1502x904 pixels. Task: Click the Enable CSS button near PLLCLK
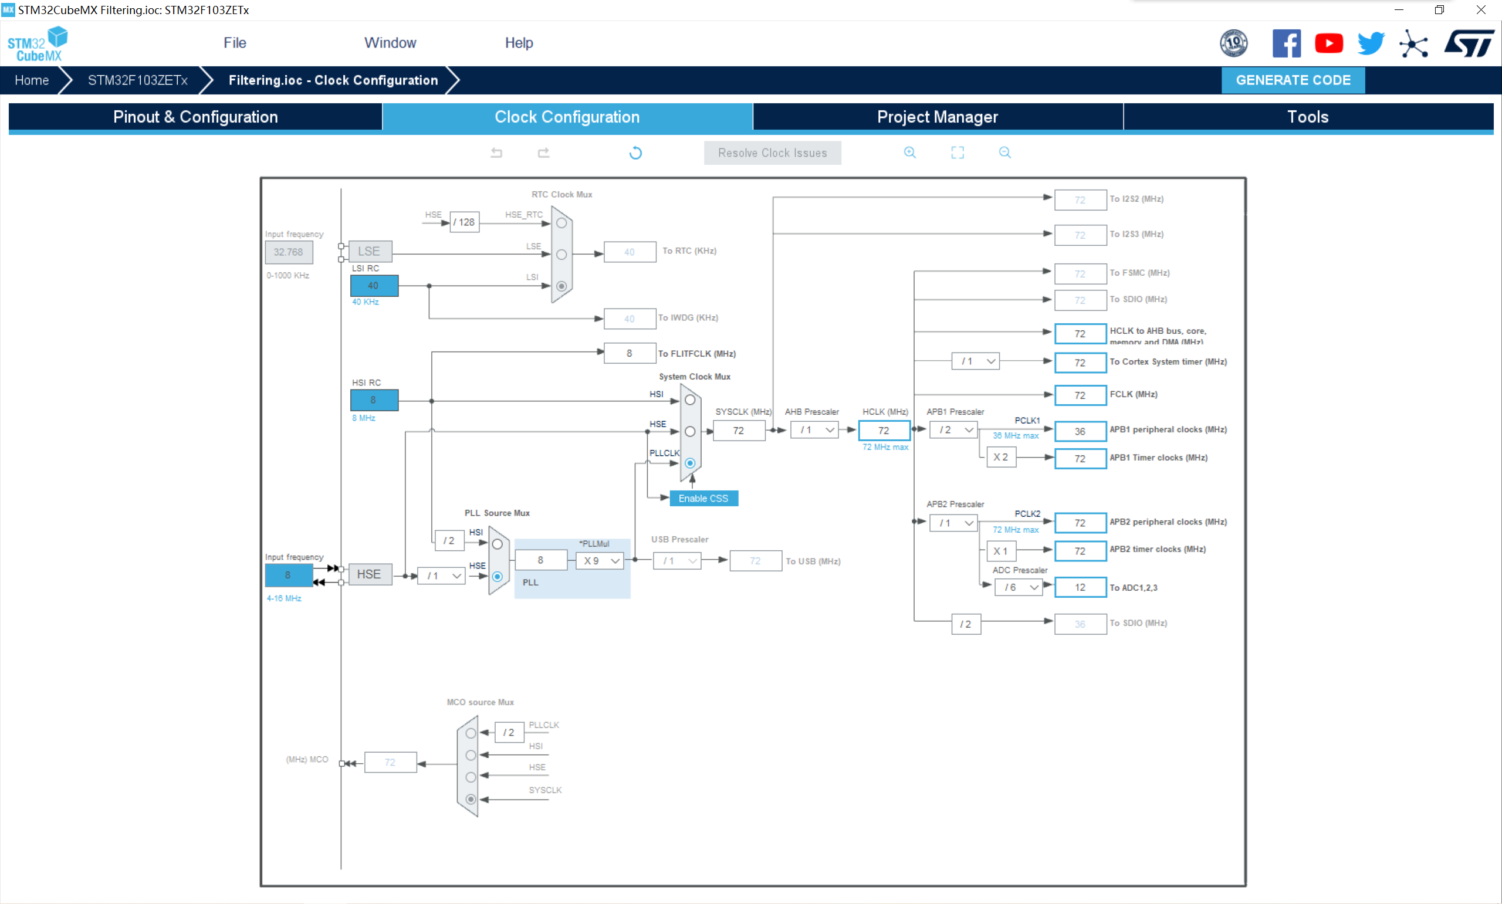click(702, 497)
